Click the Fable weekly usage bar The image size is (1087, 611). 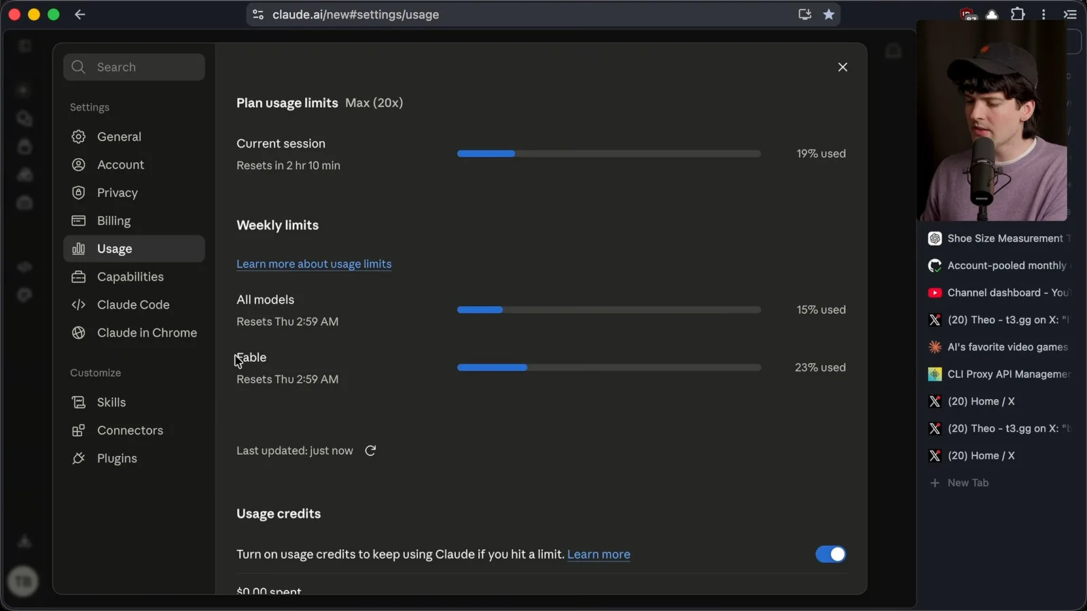(x=609, y=367)
